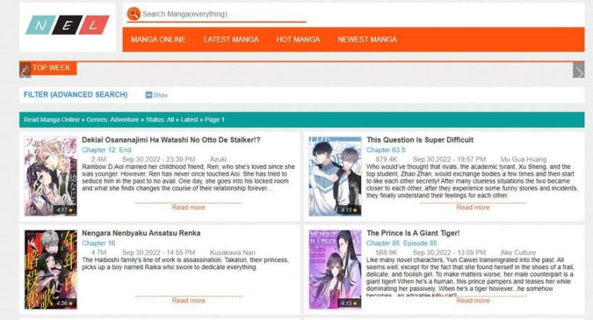Open the Newest Manga menu
Image resolution: width=593 pixels, height=320 pixels.
[x=368, y=39]
